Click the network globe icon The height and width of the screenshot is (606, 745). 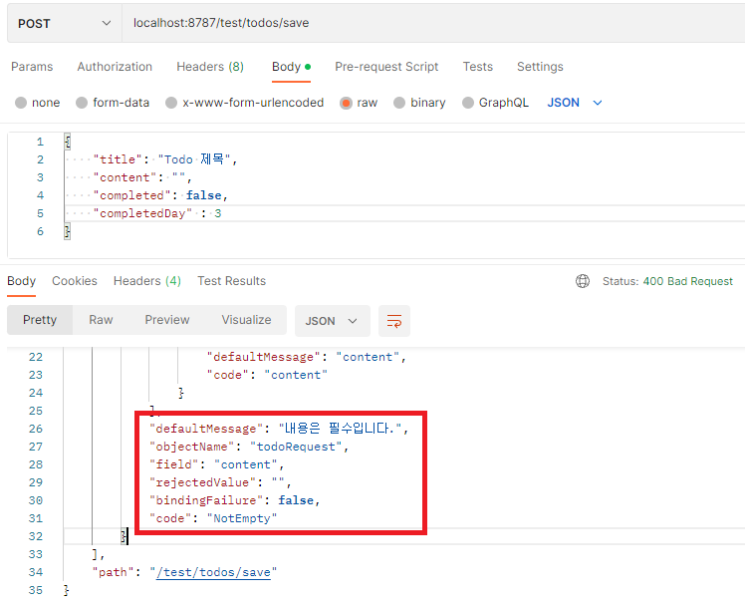[583, 281]
